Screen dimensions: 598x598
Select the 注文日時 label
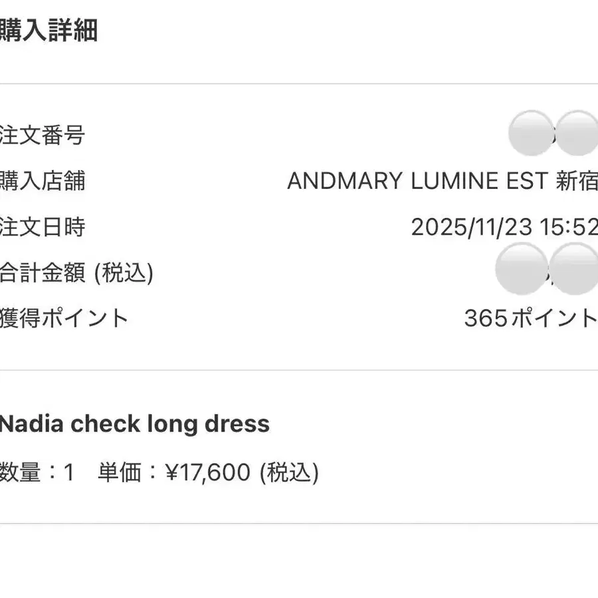[x=43, y=227]
